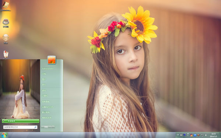Viewport: 221px width, 138px height.
Task: Click the keyboard icon in system tray
Action: (x=181, y=135)
